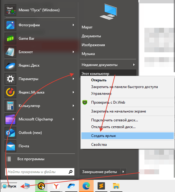
Task: Expand the Фотографии submenu arrow
Action: pyautogui.click(x=73, y=25)
